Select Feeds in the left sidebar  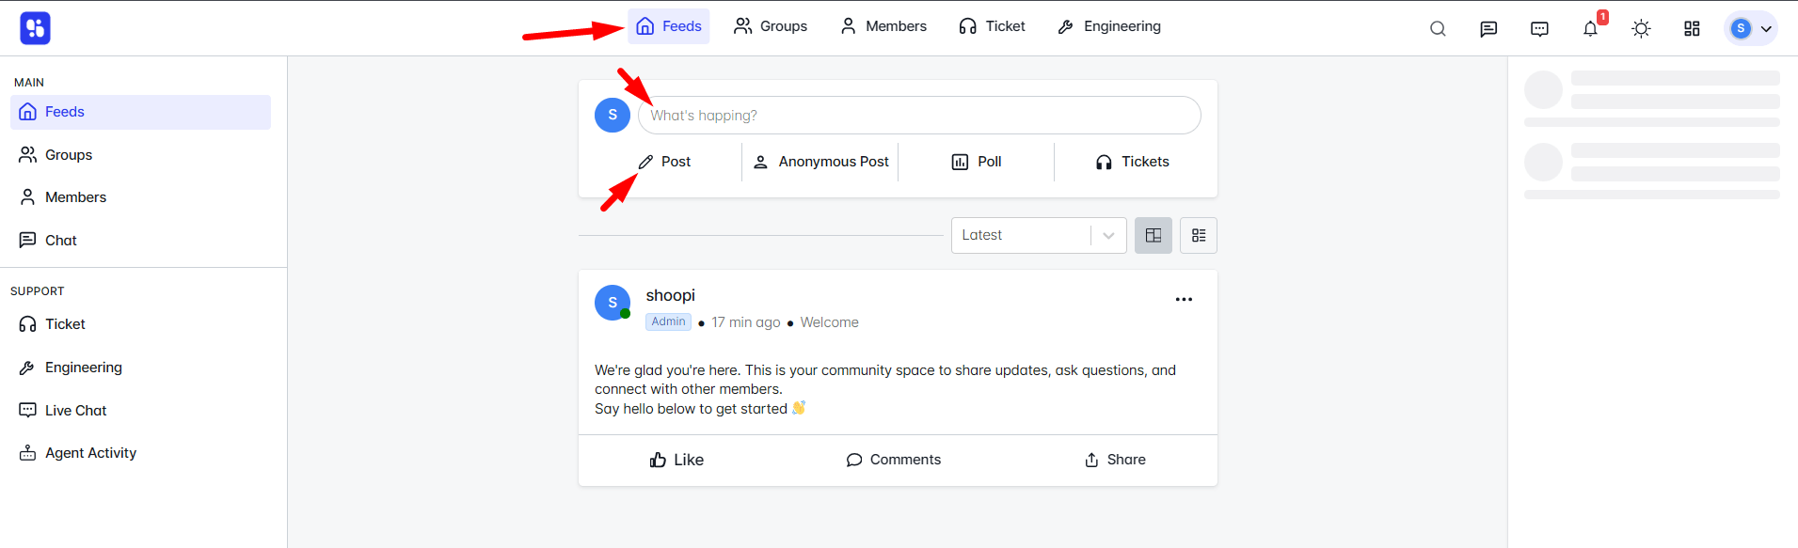[140, 112]
